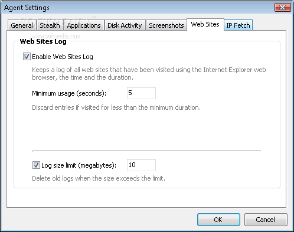Go to the Disk Activity tab
The width and height of the screenshot is (294, 232).
coord(125,25)
